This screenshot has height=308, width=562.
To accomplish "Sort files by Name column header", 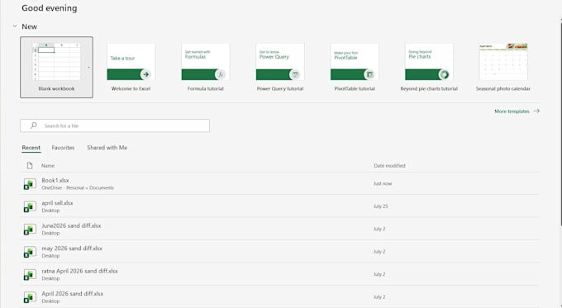I will coord(48,165).
